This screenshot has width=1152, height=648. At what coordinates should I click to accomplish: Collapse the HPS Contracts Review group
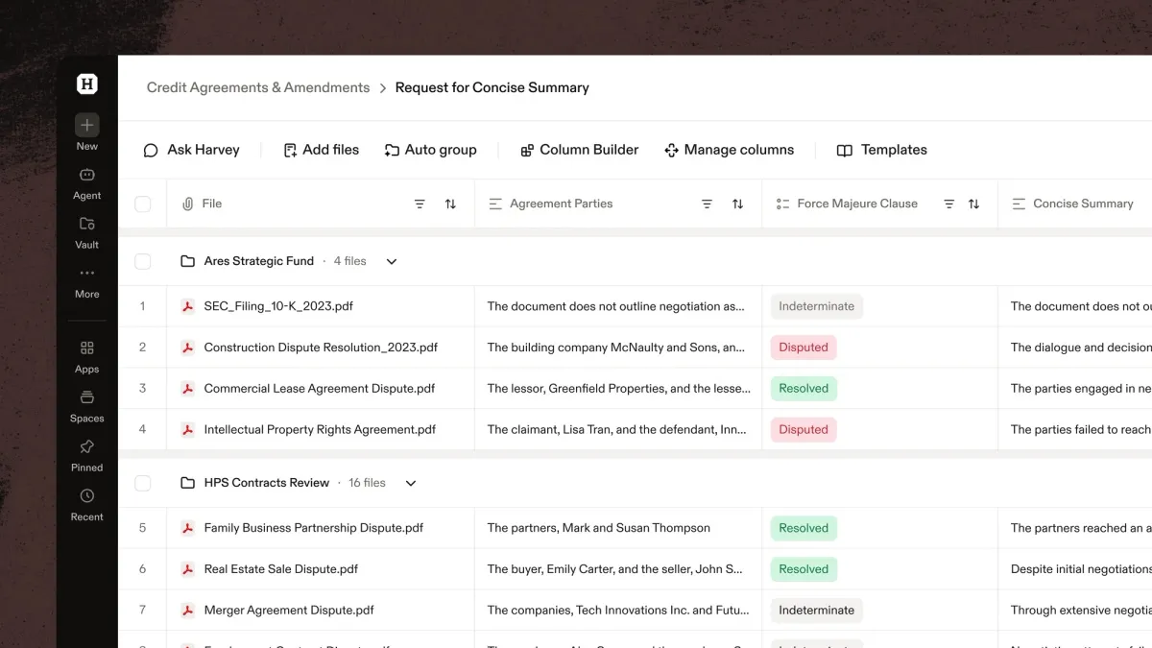click(x=411, y=483)
